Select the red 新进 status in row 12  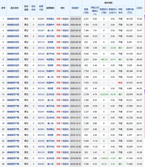tap(120, 83)
